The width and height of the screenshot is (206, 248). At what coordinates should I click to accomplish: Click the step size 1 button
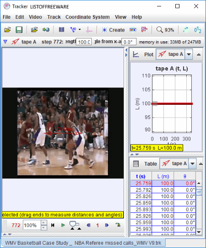(98, 225)
